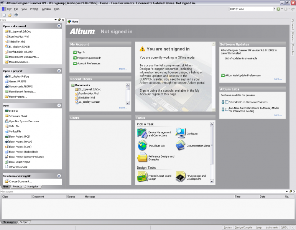Open the Help menu
The image size is (296, 230).
[57, 9]
